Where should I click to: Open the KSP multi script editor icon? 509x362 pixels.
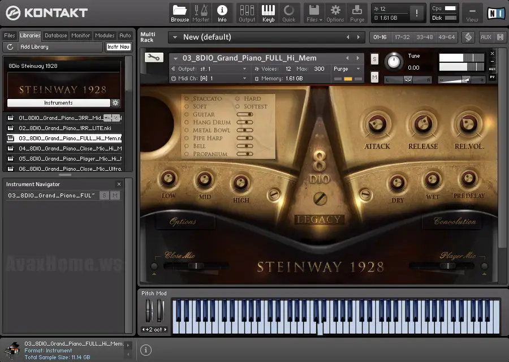tap(468, 37)
